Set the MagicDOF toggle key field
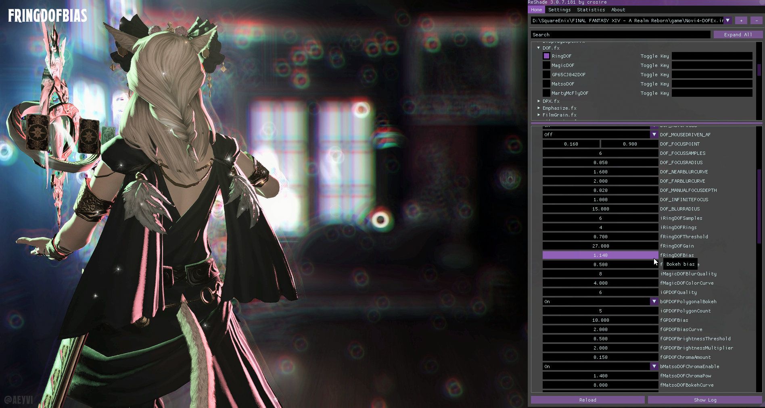Viewport: 765px width, 408px height. coord(712,65)
